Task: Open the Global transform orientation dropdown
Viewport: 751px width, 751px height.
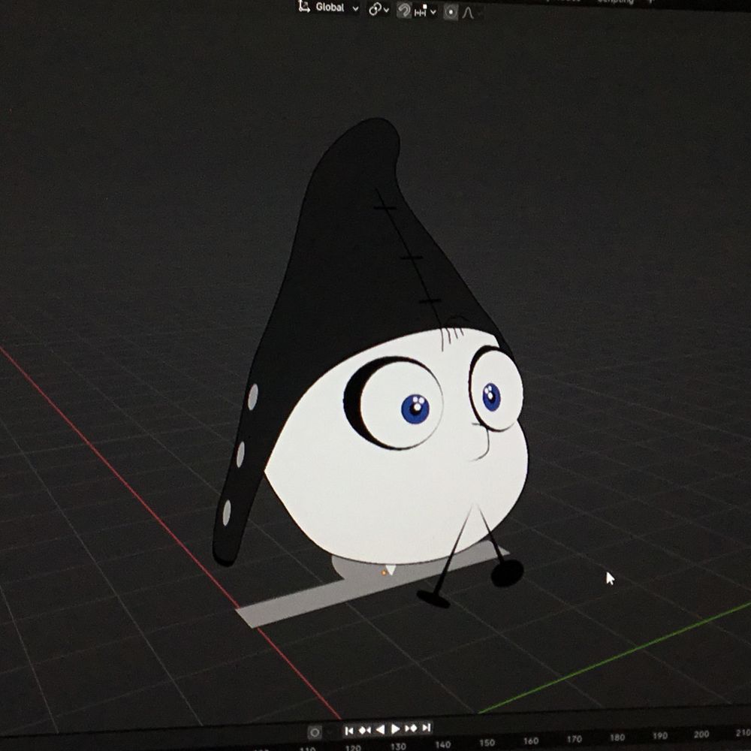Action: point(334,8)
